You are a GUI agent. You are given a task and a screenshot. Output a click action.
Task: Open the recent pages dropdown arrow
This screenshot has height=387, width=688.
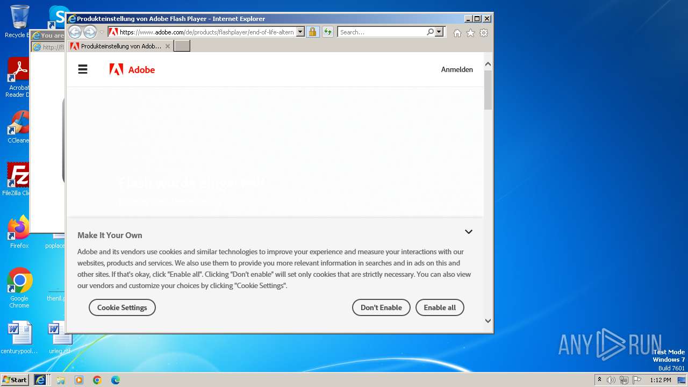[102, 32]
